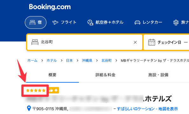
Task: Click the thumbs-up preferred-plus badge
Action: point(54,90)
